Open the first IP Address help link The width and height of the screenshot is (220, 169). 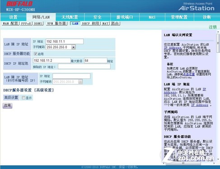click(173, 48)
